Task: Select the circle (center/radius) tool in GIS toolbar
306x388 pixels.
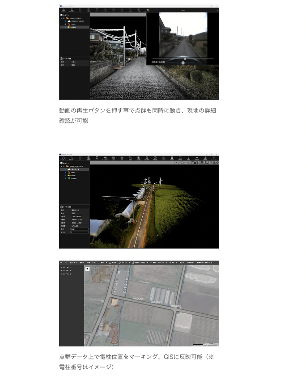Action: (x=139, y=262)
